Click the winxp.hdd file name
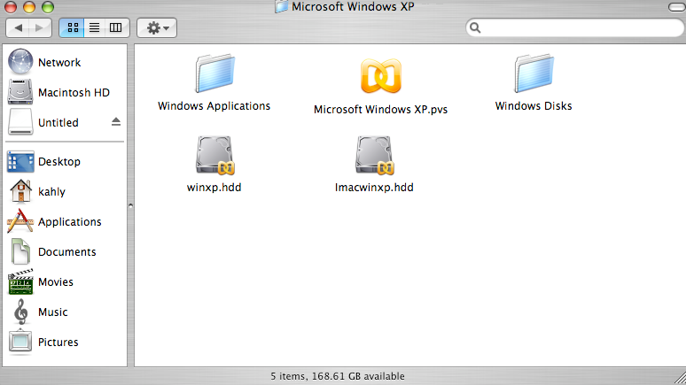The width and height of the screenshot is (686, 385). (x=214, y=188)
